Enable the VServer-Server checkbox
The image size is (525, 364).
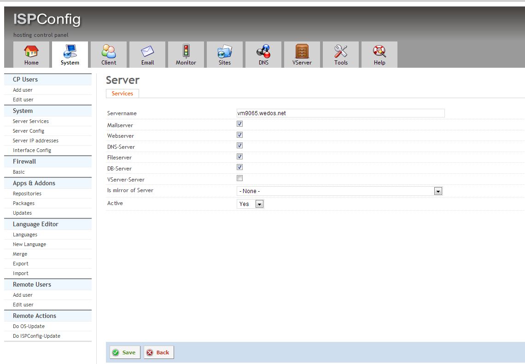pos(240,178)
